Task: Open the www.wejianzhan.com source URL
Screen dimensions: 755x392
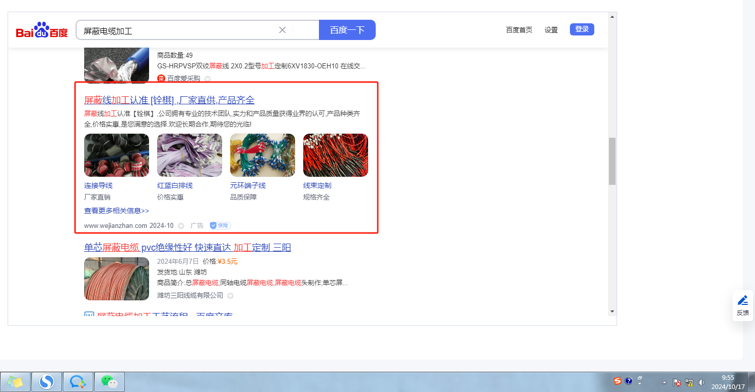Action: point(116,225)
